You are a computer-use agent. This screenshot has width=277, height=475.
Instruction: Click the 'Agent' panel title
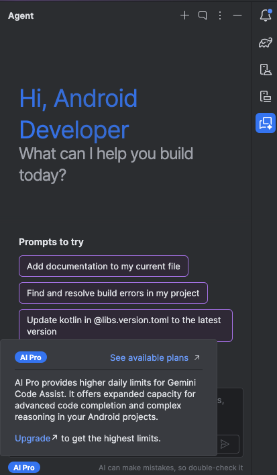[21, 15]
